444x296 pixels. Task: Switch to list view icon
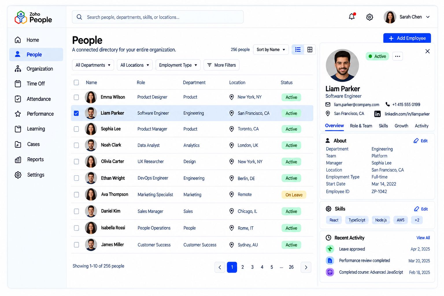298,50
